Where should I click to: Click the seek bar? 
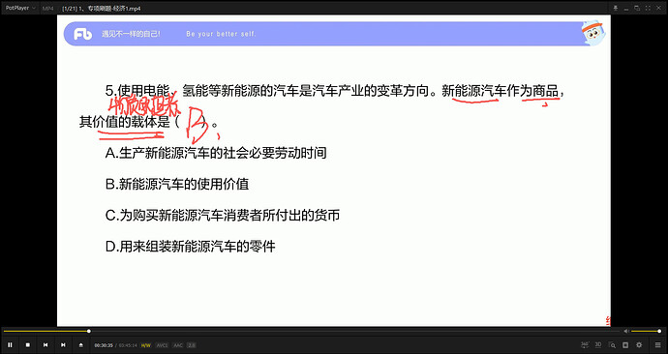point(311,331)
